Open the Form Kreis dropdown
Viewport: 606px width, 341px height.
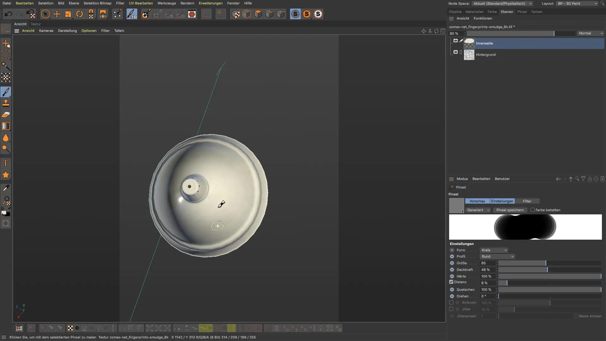point(494,250)
